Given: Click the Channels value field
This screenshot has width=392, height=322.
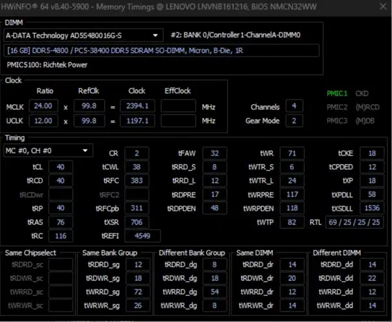Looking at the screenshot, I should (x=293, y=107).
